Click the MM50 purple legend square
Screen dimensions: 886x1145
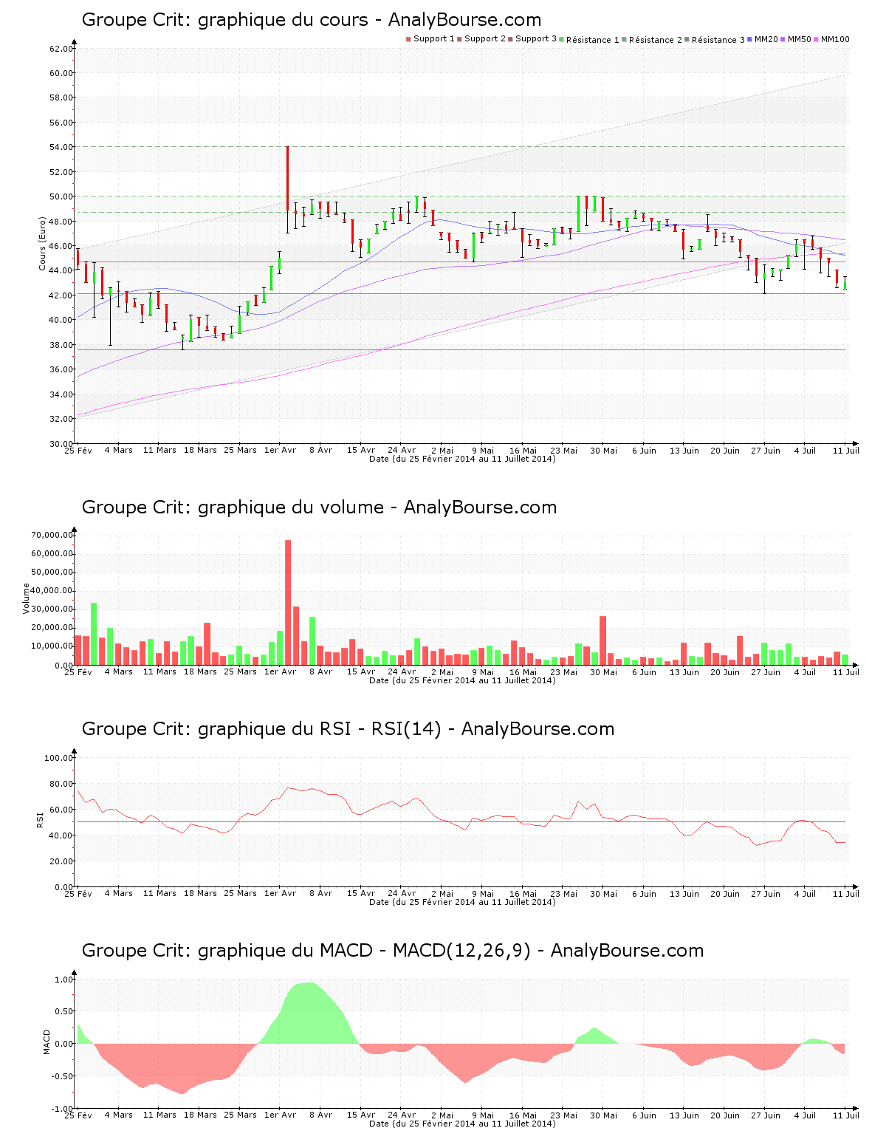pos(783,39)
